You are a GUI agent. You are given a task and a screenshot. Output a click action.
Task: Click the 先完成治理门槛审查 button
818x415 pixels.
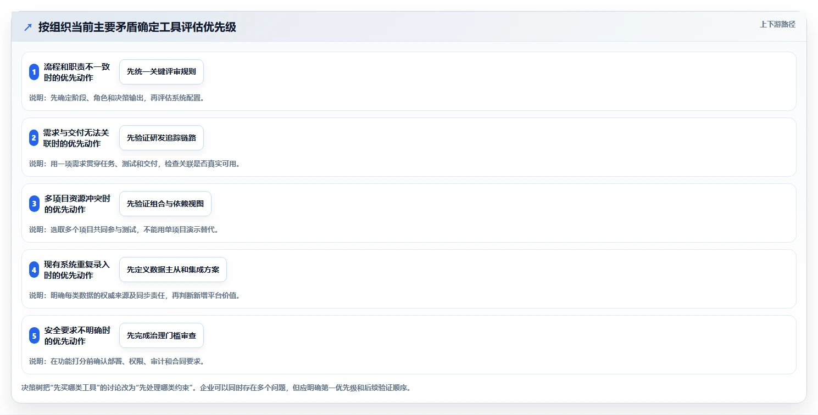tap(162, 335)
